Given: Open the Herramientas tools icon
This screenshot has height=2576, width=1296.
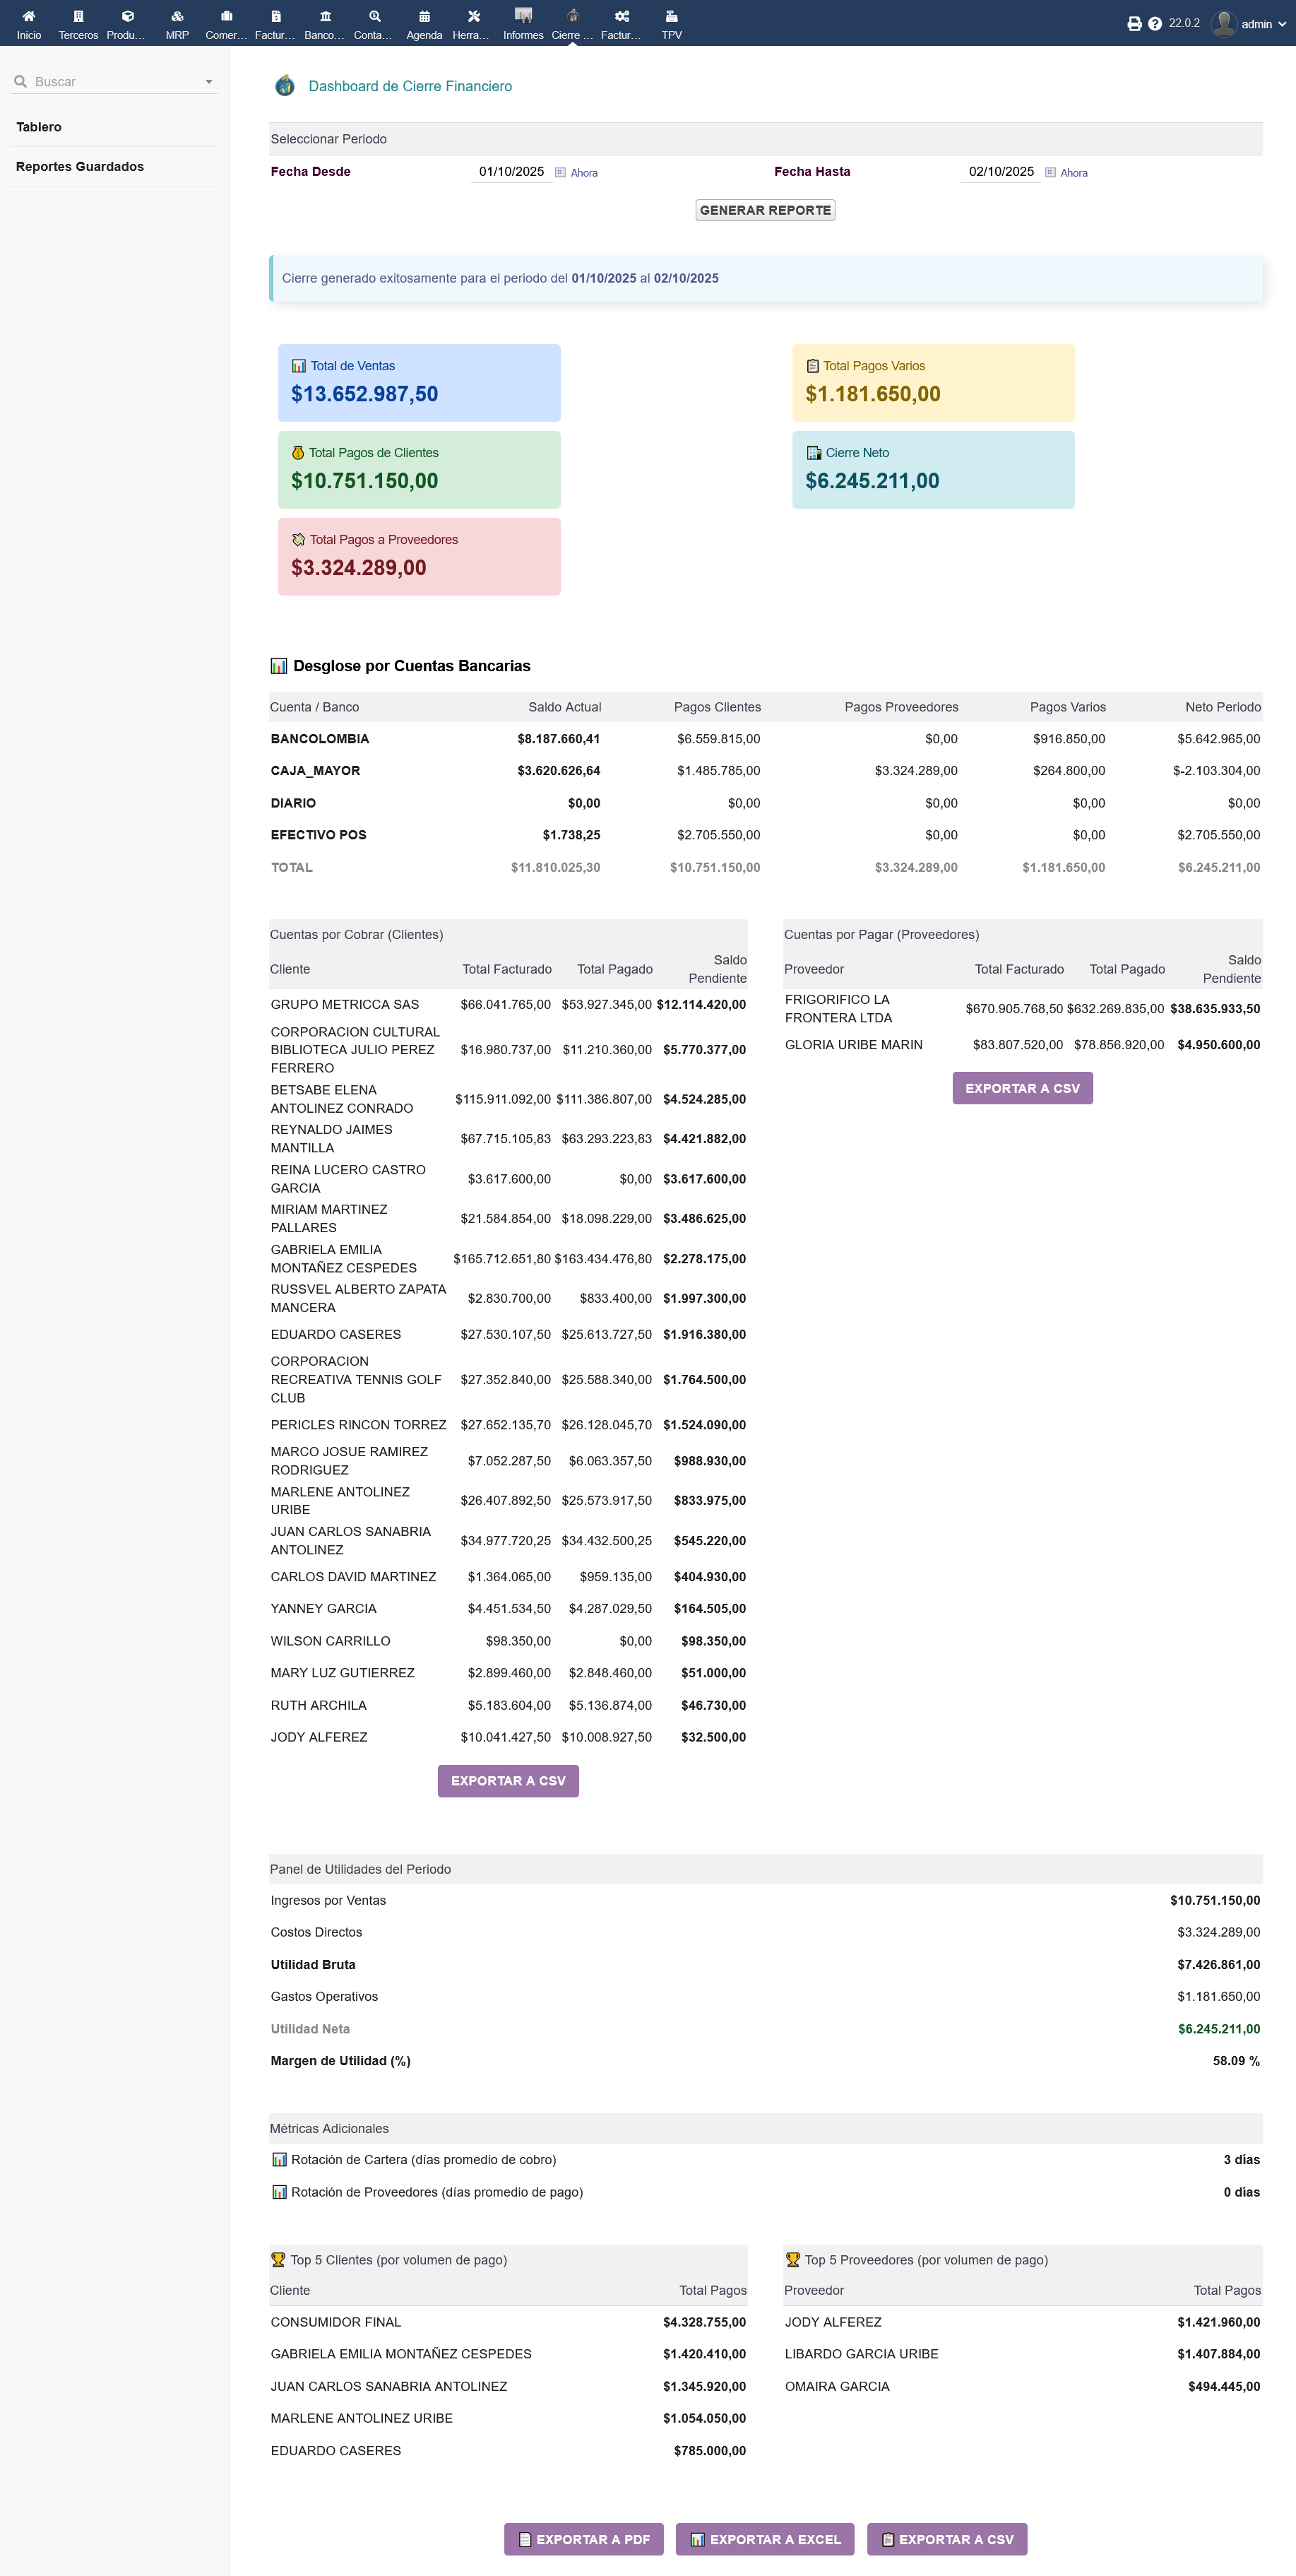Looking at the screenshot, I should 473,16.
